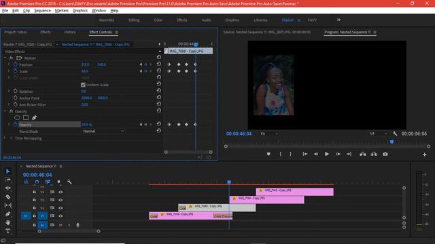This screenshot has height=244, width=435.
Task: Toggle Snap magnet in timeline
Action: 37,182
